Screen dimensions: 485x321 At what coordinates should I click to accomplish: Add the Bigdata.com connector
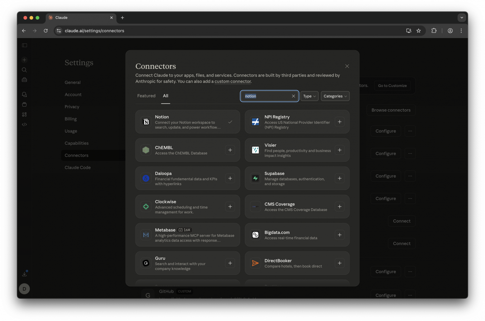point(339,235)
